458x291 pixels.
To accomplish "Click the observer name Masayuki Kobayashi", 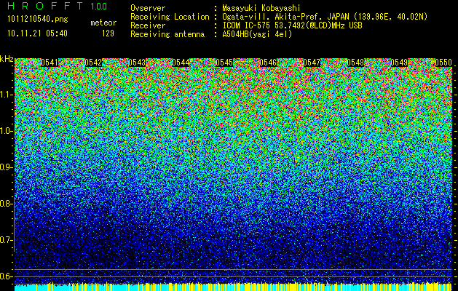I will click(261, 8).
